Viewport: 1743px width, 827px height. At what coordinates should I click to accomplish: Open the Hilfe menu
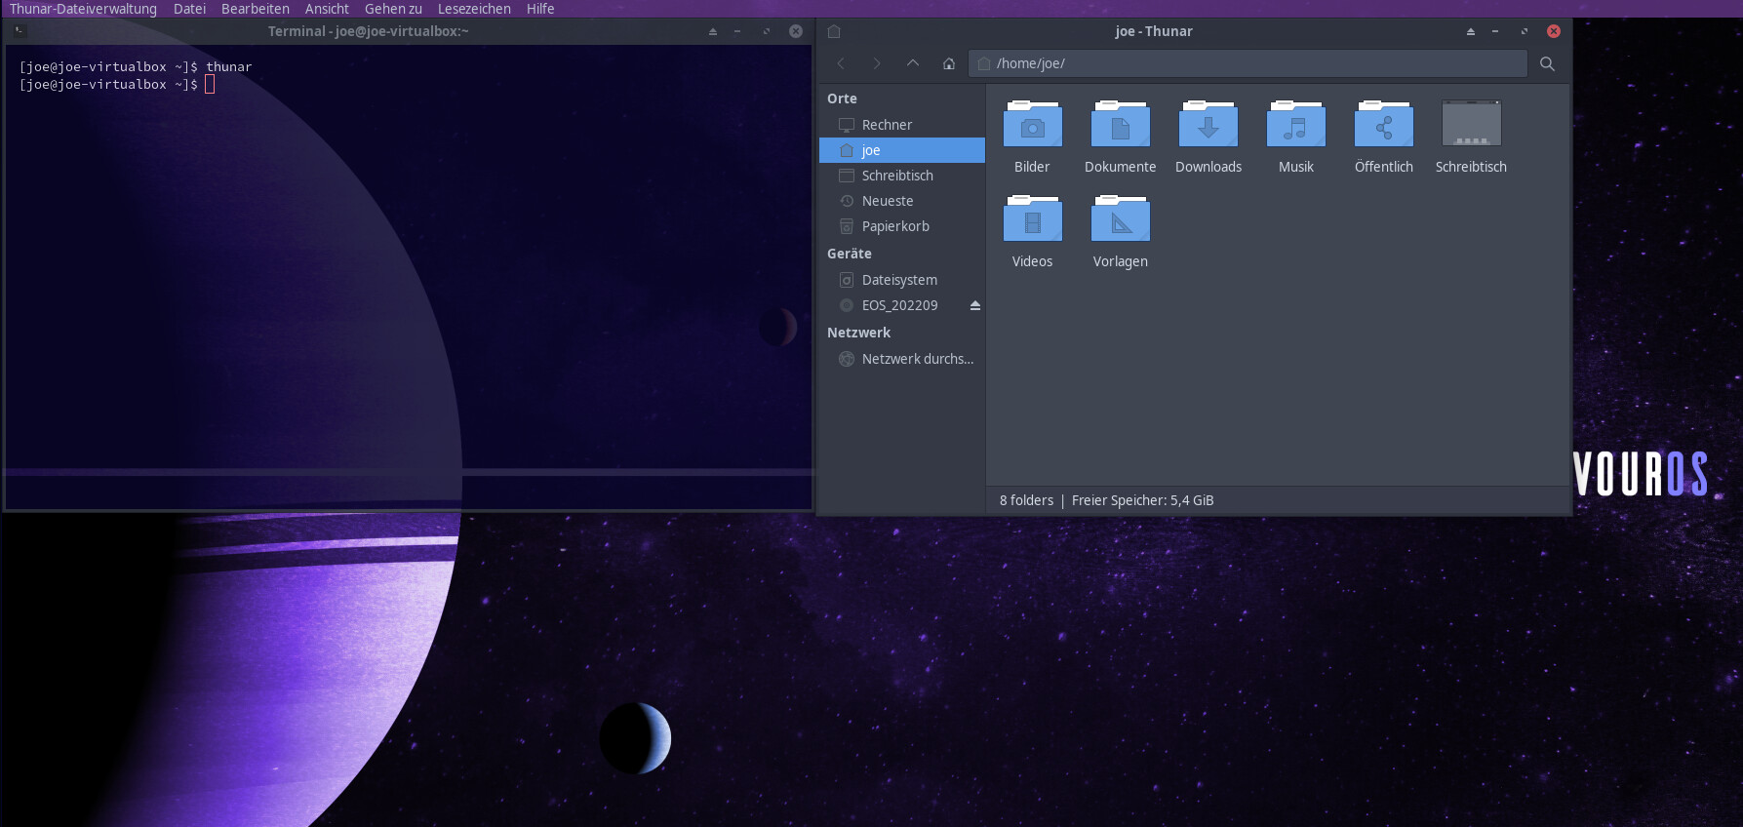coord(540,9)
